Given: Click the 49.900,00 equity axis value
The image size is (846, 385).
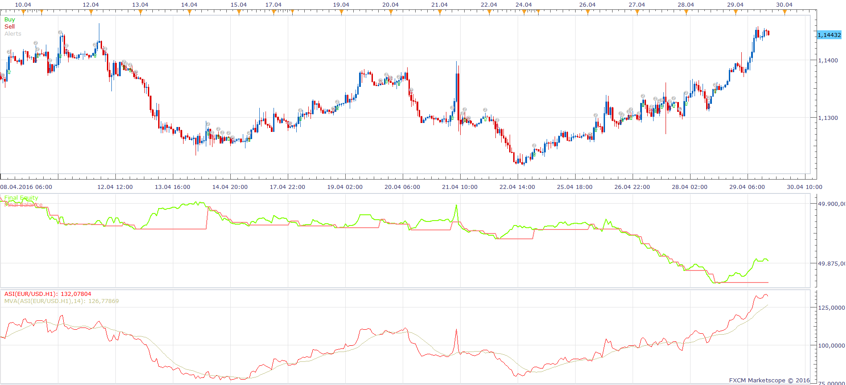Looking at the screenshot, I should pyautogui.click(x=831, y=204).
